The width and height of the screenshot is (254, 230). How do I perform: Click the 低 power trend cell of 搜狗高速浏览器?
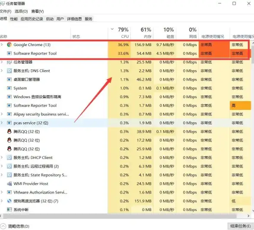coord(240,201)
